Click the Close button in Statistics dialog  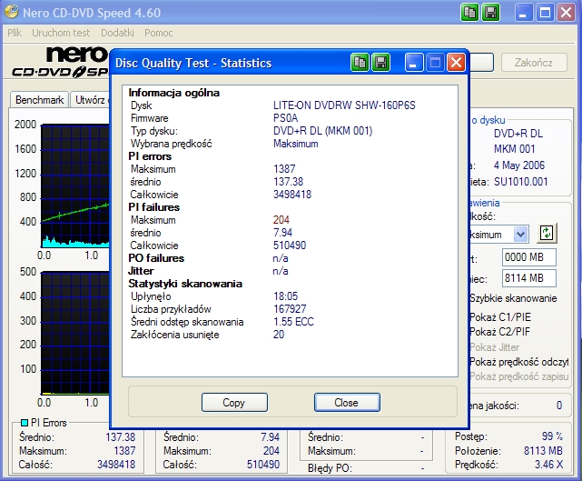pyautogui.click(x=347, y=403)
